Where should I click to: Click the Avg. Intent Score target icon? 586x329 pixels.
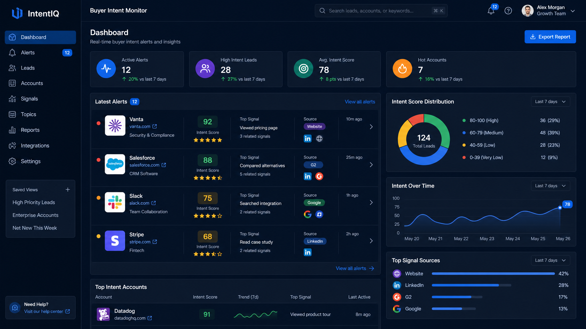(x=304, y=69)
